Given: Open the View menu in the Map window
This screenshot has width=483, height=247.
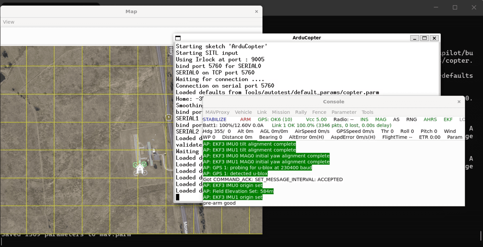Looking at the screenshot, I should pyautogui.click(x=8, y=22).
